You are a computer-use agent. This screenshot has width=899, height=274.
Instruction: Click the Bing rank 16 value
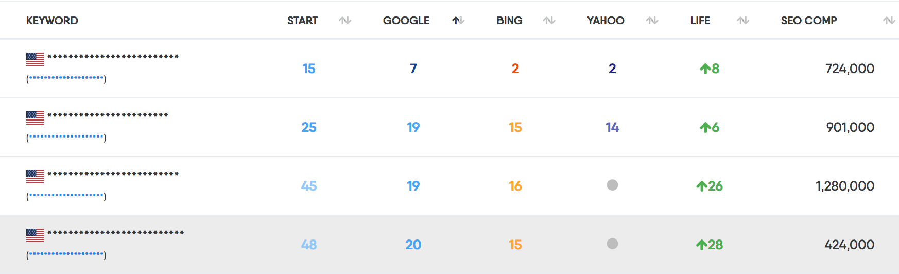tap(515, 186)
